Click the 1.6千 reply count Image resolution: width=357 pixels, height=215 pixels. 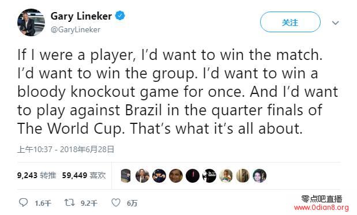tap(43, 203)
